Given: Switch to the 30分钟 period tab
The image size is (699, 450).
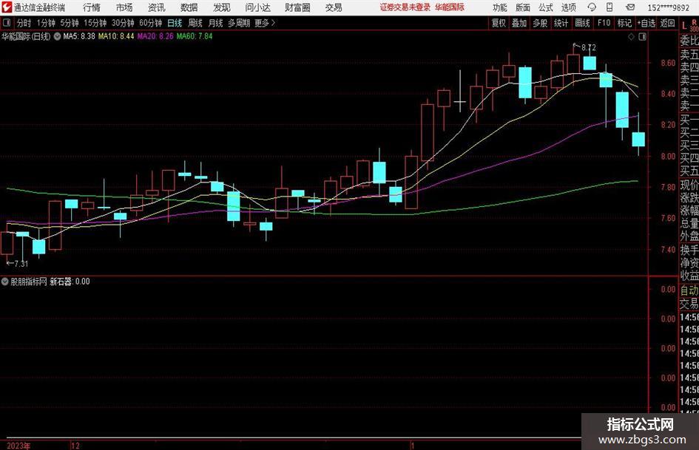Looking at the screenshot, I should point(123,23).
